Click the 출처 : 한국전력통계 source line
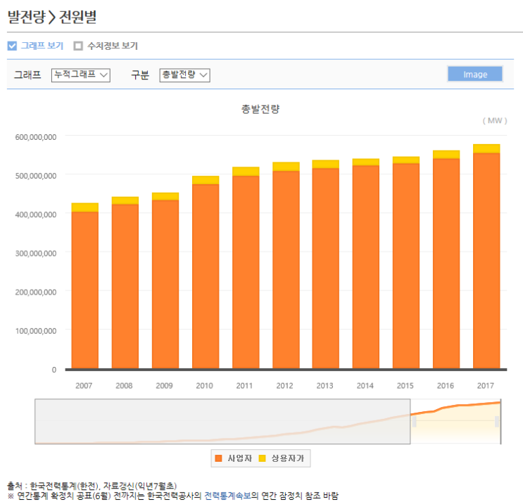Image resolution: width=523 pixels, height=504 pixels. (92, 486)
